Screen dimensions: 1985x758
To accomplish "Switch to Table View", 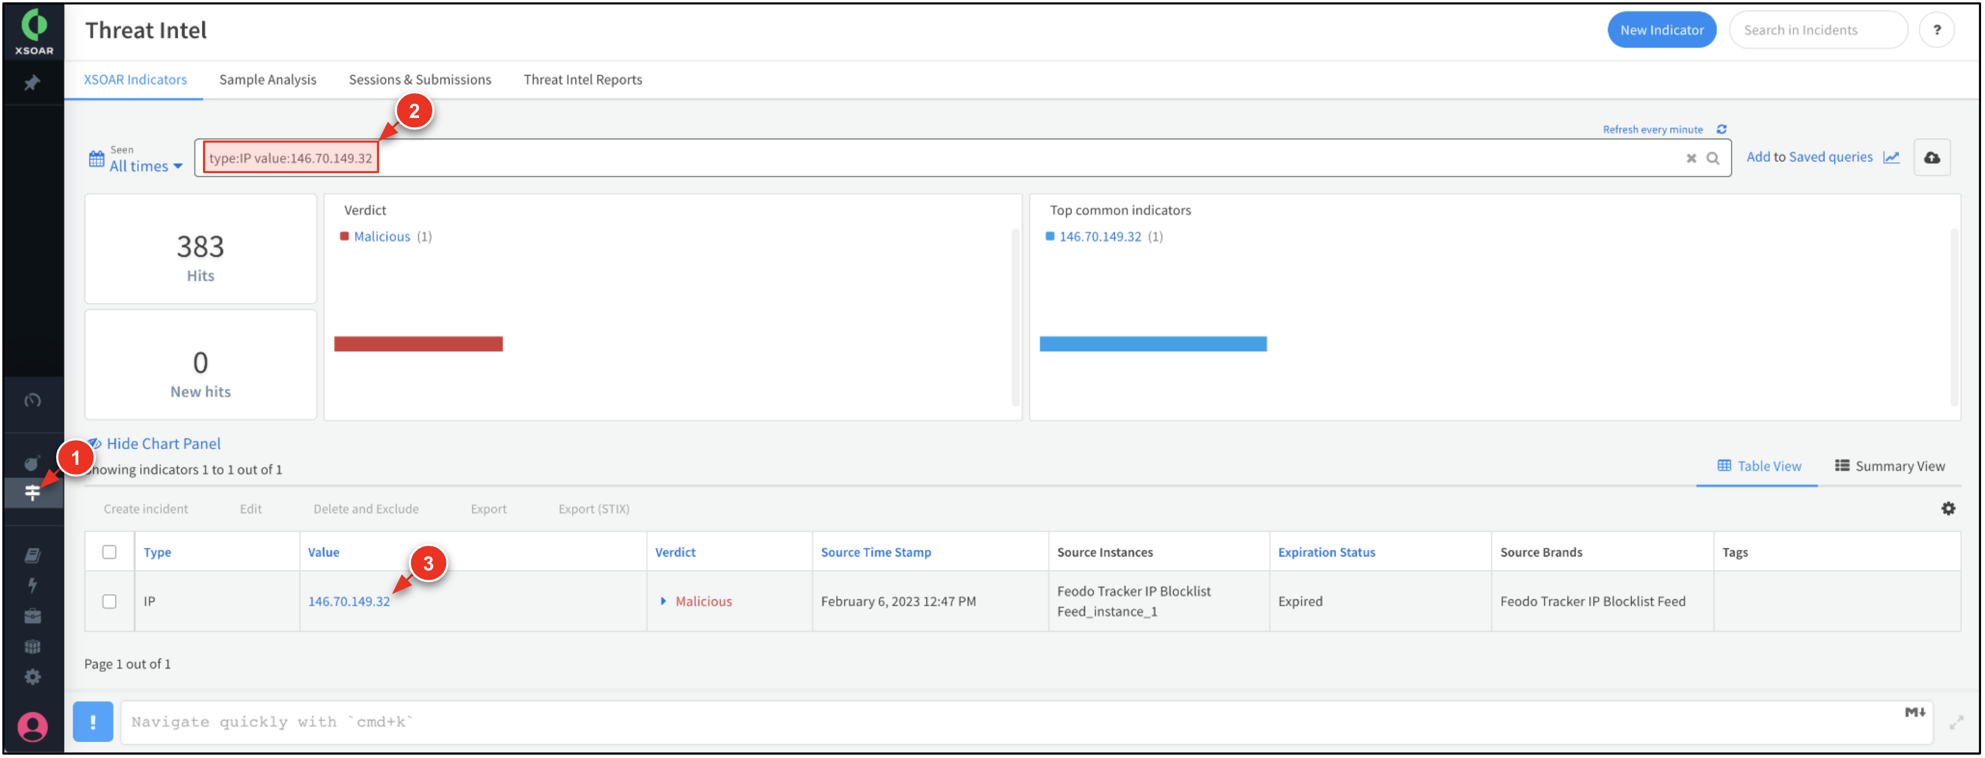I will pos(1760,467).
